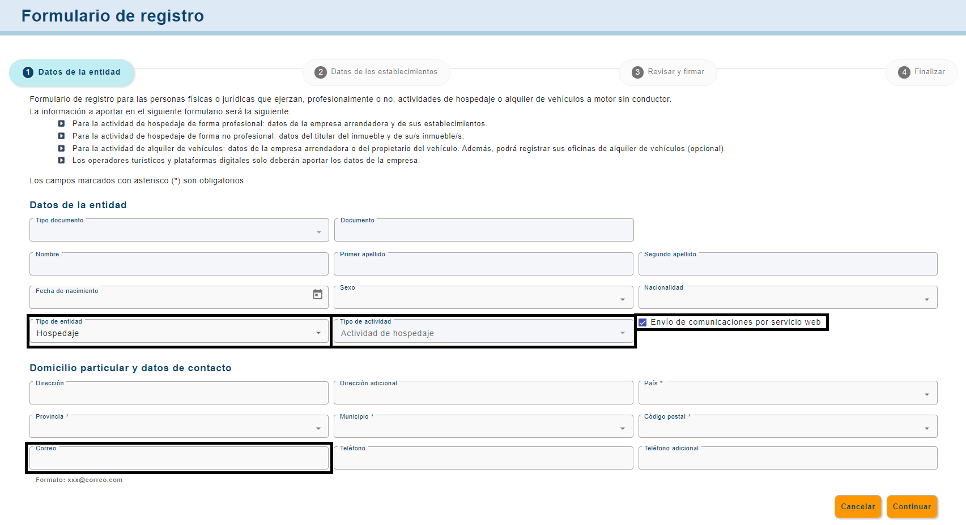Select the Teléfono adicional input field

coord(788,458)
